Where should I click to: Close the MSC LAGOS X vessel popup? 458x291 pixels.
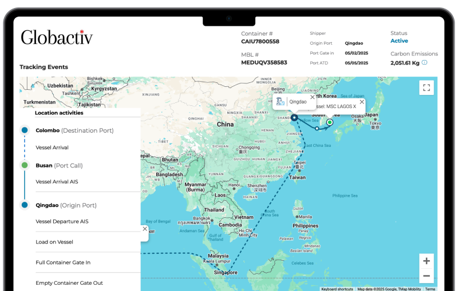(362, 102)
